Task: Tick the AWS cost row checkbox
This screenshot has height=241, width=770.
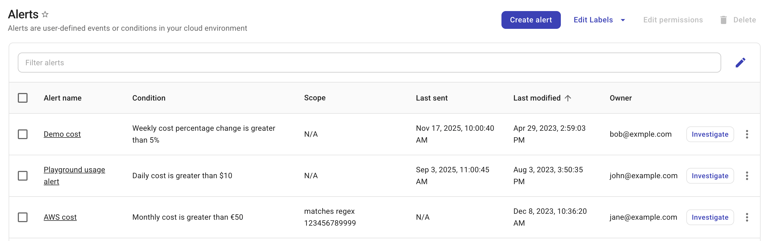Action: pyautogui.click(x=23, y=217)
